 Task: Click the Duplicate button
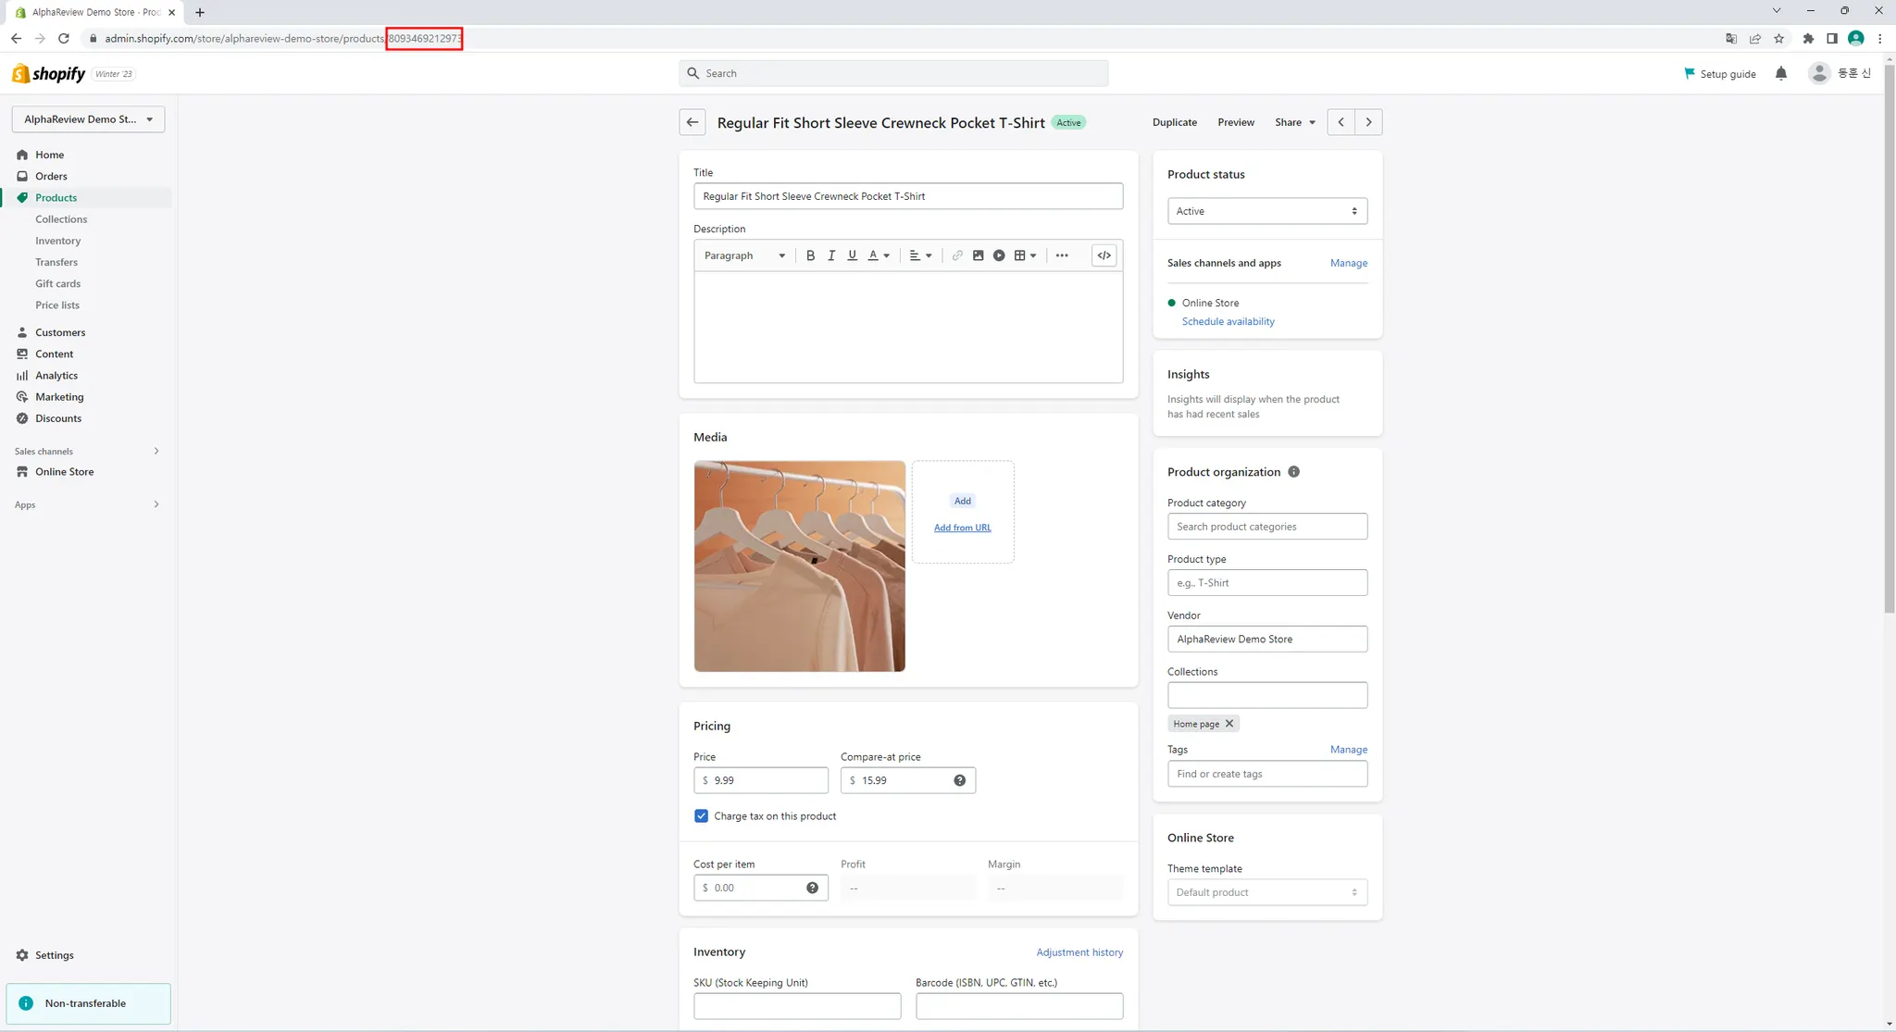(x=1174, y=122)
